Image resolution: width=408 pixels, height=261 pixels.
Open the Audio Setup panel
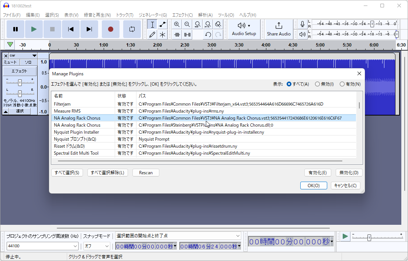(243, 29)
